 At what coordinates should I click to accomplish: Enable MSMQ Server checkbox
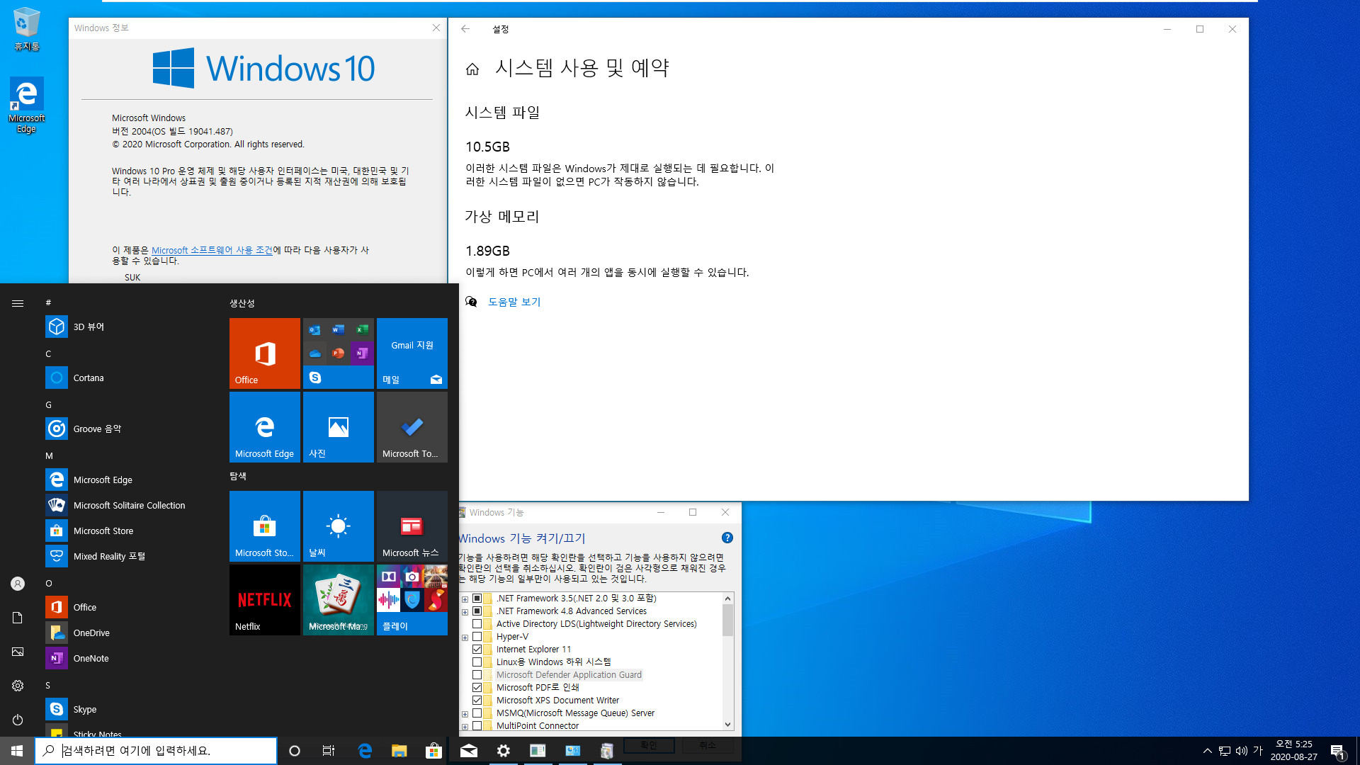(x=477, y=713)
